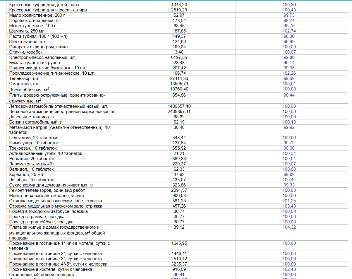Select the index value 98,74

coord(289,20)
